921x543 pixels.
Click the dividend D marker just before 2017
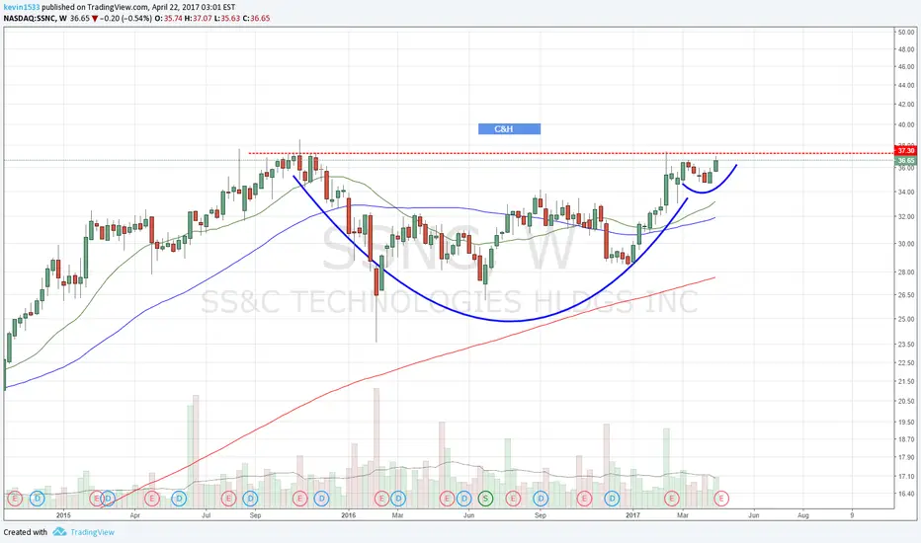[x=612, y=499]
